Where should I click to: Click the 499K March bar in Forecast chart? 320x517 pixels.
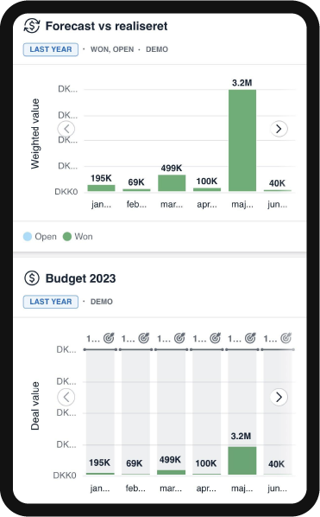(172, 183)
